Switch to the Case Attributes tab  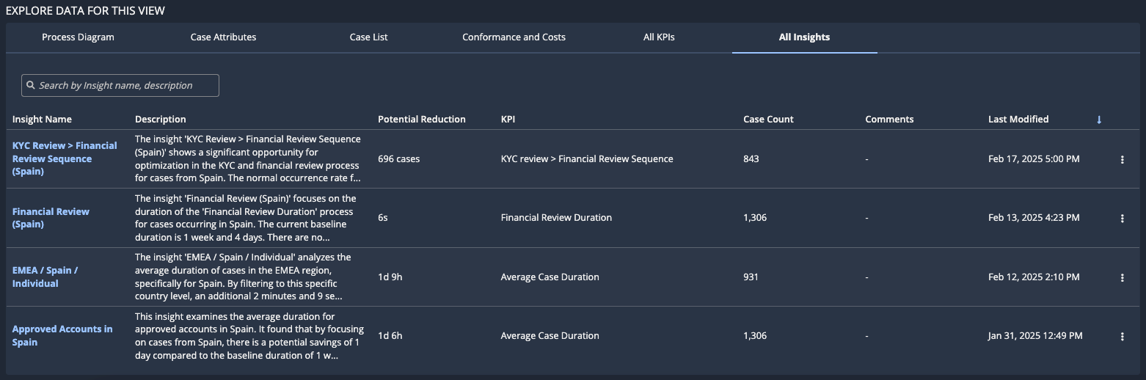pos(223,37)
